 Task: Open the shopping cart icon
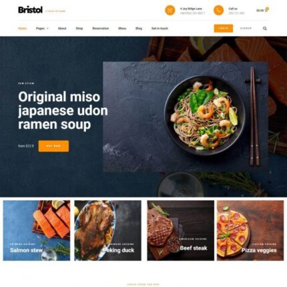[x=266, y=10]
